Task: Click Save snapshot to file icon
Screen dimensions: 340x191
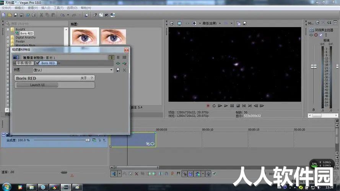Action: [x=245, y=23]
